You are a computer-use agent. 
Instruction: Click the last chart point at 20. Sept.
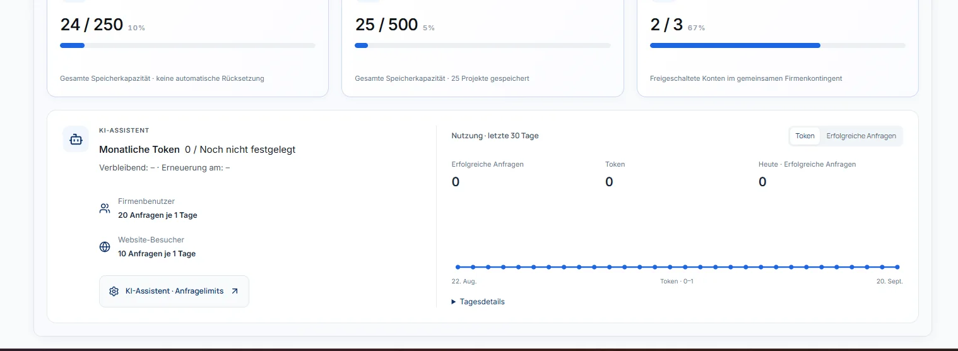(897, 267)
